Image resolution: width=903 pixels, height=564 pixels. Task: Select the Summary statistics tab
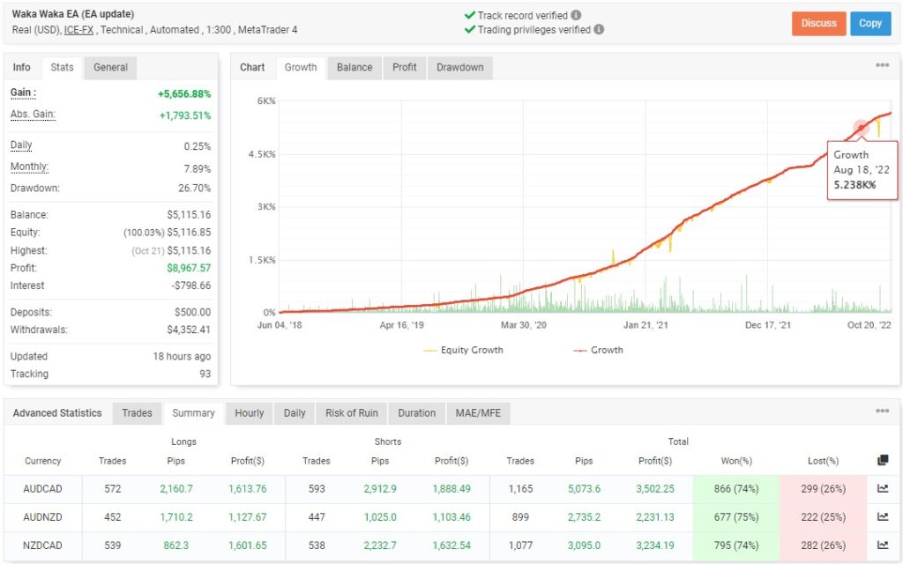(193, 413)
